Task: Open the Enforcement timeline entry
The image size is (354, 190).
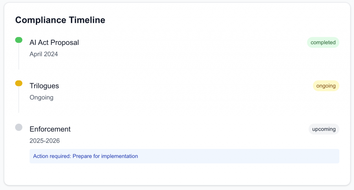Action: pos(50,129)
